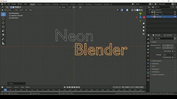
Task: Open the Material properties tab
Action: pos(148,76)
